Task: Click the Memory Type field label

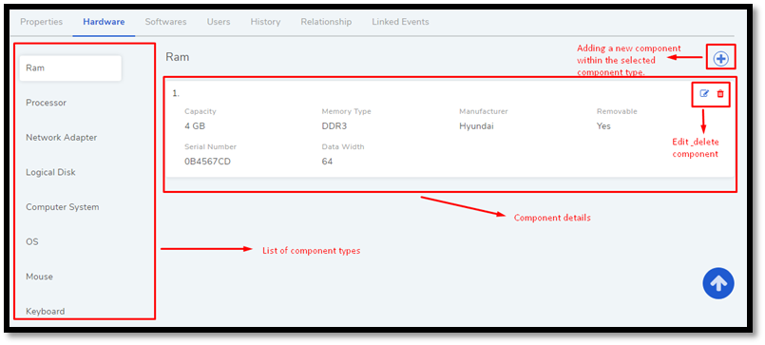Action: [x=347, y=111]
